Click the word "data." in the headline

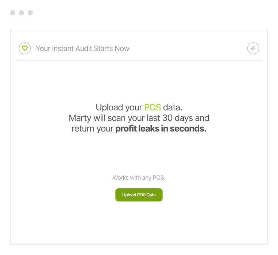click(173, 107)
